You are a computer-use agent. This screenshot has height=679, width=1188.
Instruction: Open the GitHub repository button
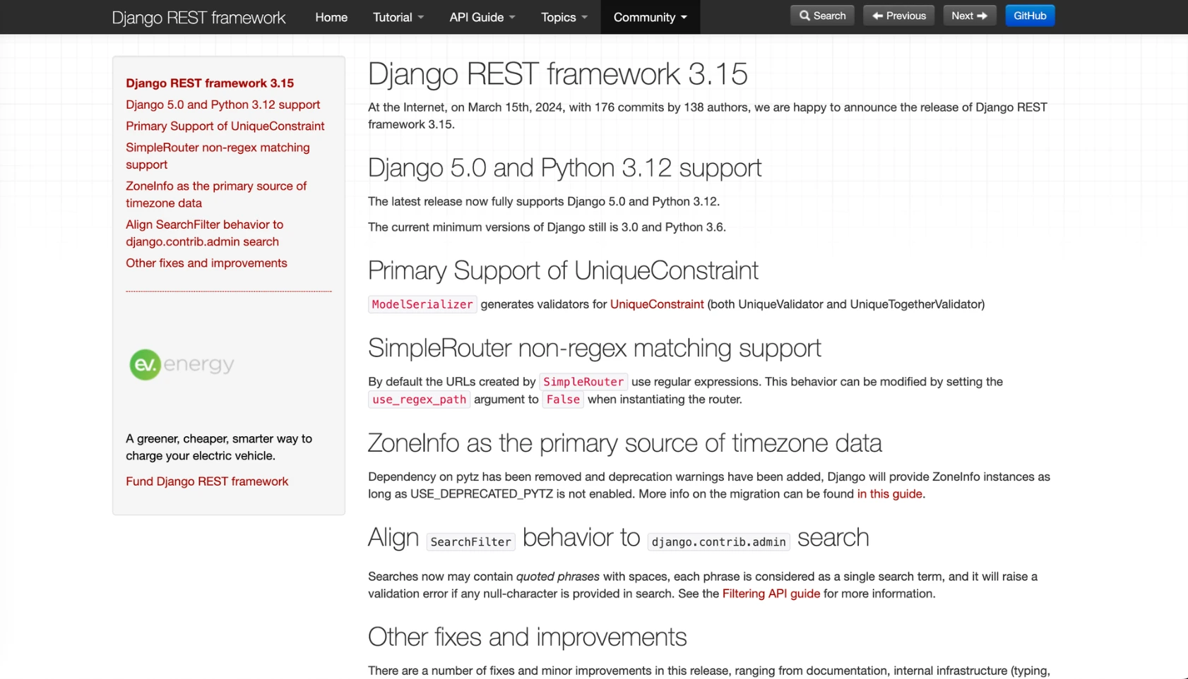coord(1029,16)
